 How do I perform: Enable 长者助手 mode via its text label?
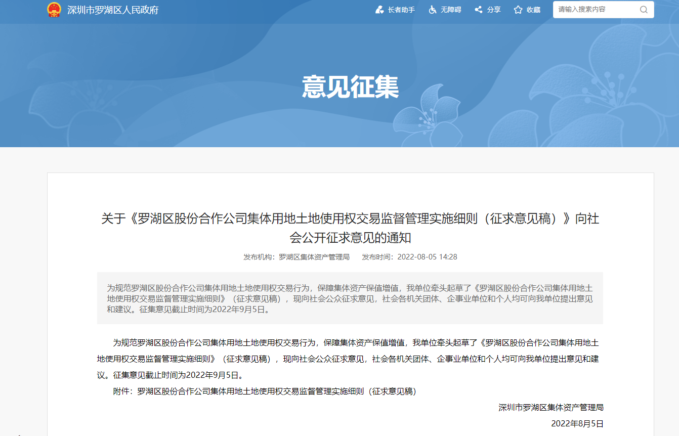[401, 10]
